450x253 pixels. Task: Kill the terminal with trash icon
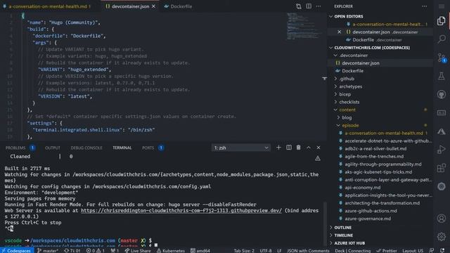coord(298,148)
